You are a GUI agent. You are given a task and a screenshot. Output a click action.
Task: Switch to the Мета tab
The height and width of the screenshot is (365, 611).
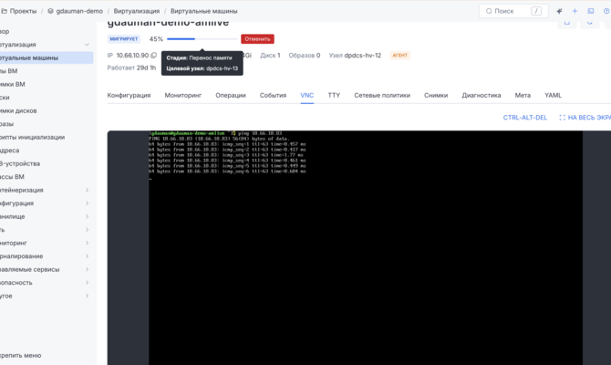point(523,95)
